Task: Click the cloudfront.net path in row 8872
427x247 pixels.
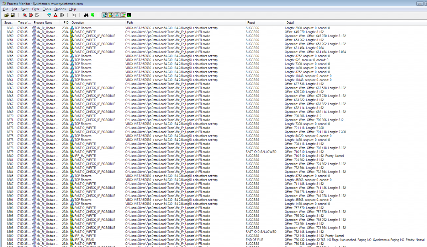Action: click(172, 124)
